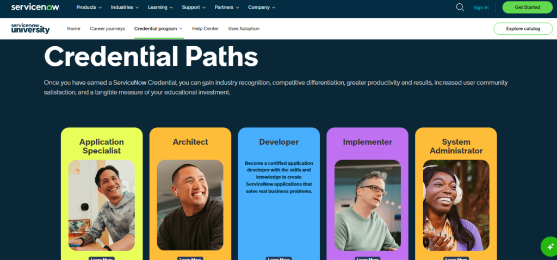Expand the Products dropdown menu
557x260 pixels.
pyautogui.click(x=89, y=7)
